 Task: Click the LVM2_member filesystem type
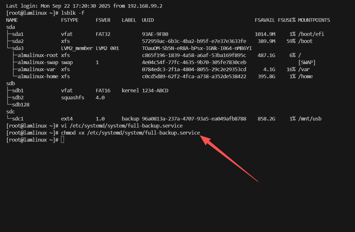[x=77, y=48]
